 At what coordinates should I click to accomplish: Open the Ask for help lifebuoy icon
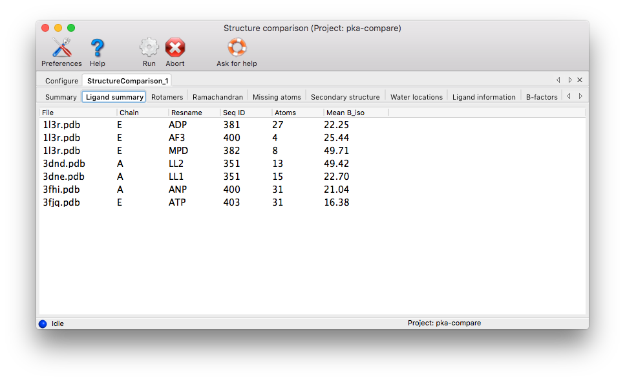(x=237, y=48)
